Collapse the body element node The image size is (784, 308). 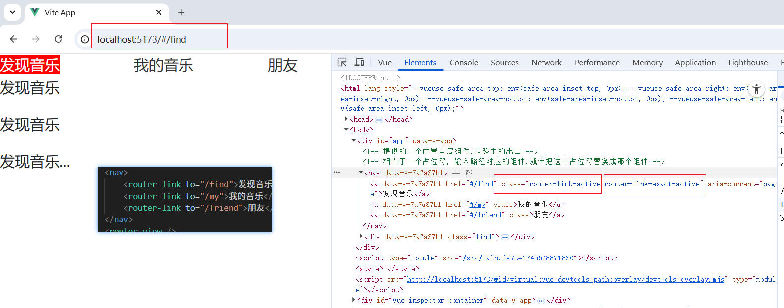click(x=346, y=130)
